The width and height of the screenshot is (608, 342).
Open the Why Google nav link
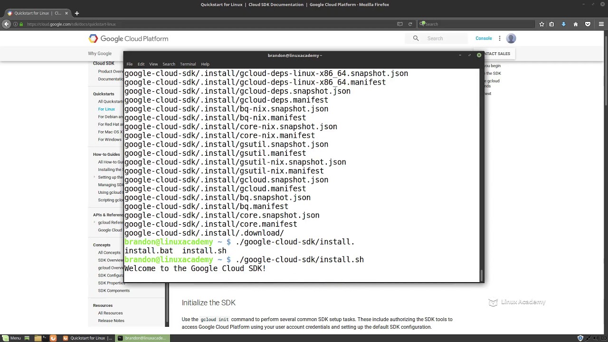point(100,54)
